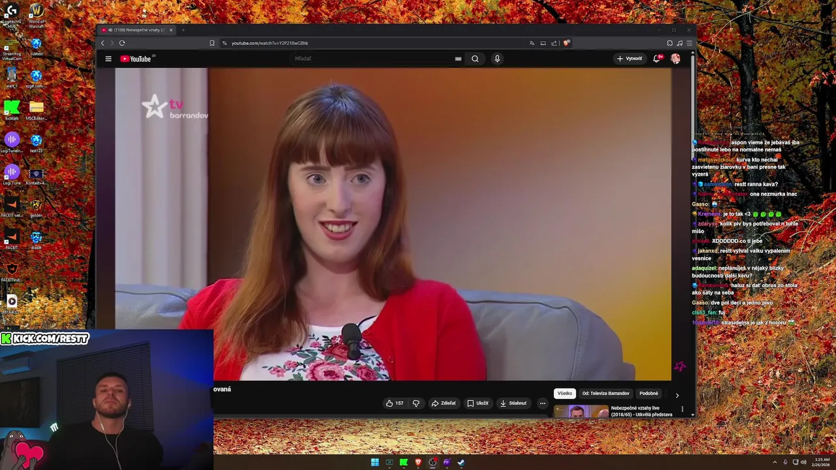This screenshot has width=836, height=470.
Task: Click the Stiahnuť download button
Action: coord(513,403)
